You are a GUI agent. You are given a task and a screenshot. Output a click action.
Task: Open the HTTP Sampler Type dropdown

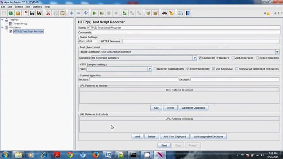point(149,69)
